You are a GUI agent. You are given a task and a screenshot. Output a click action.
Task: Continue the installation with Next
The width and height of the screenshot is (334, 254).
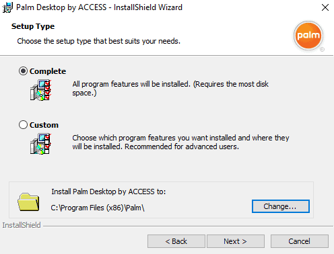(236, 241)
